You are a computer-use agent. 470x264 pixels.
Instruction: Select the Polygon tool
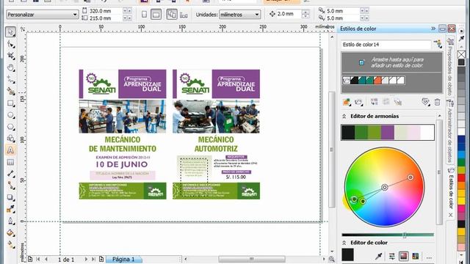(x=10, y=127)
